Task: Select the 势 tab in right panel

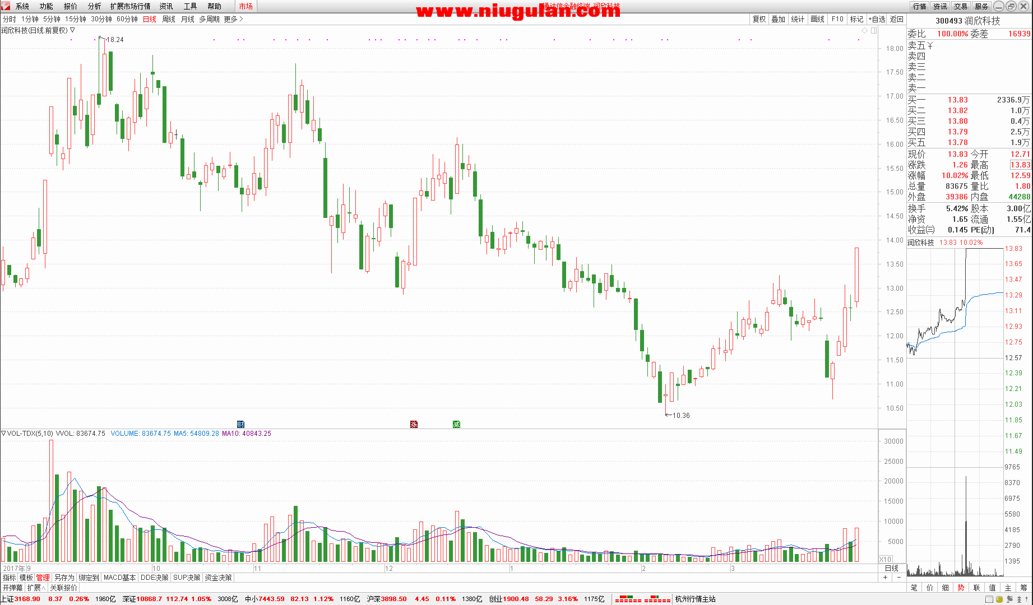Action: pyautogui.click(x=961, y=588)
